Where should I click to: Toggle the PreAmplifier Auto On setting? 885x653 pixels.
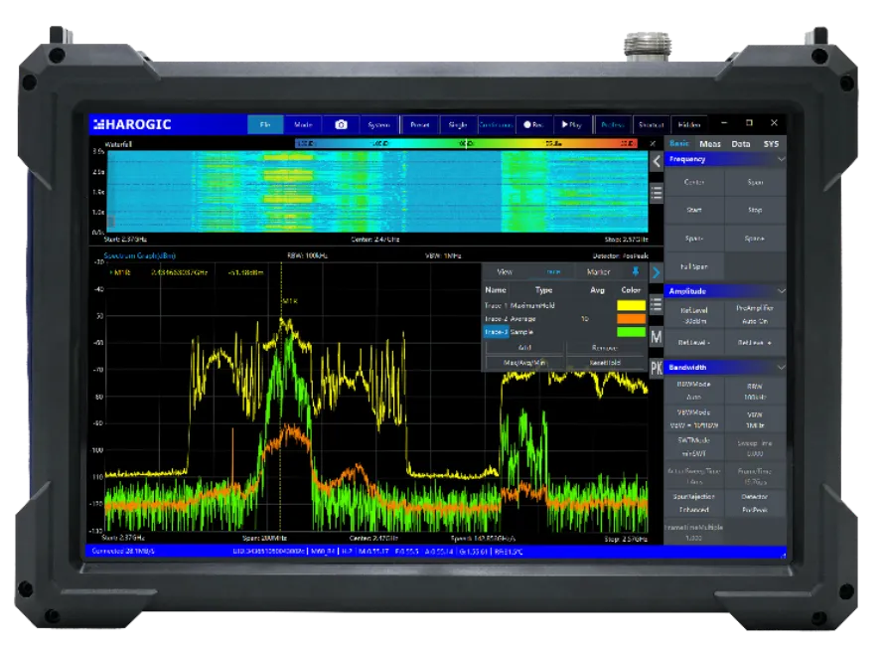(754, 314)
